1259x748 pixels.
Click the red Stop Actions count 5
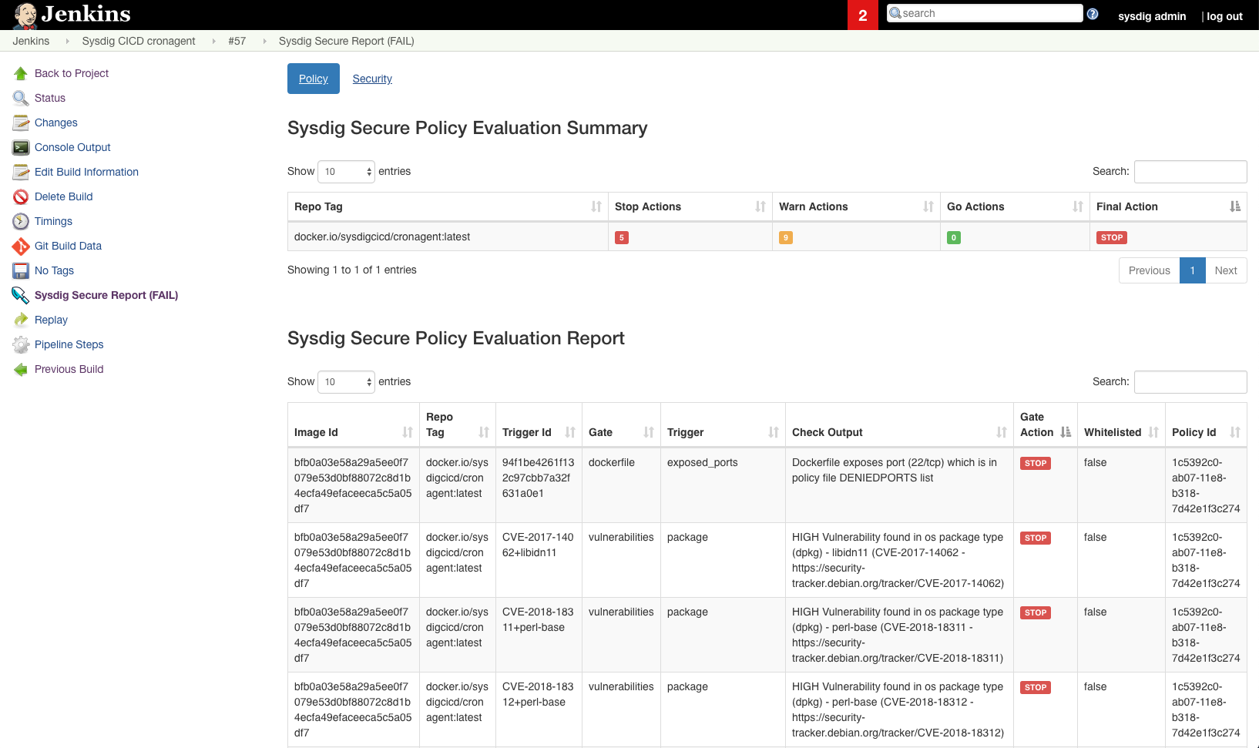click(x=622, y=237)
